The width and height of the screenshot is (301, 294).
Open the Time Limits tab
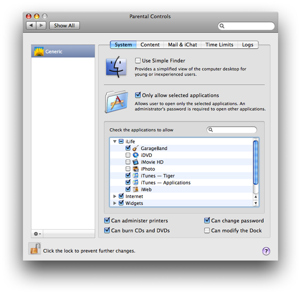219,45
